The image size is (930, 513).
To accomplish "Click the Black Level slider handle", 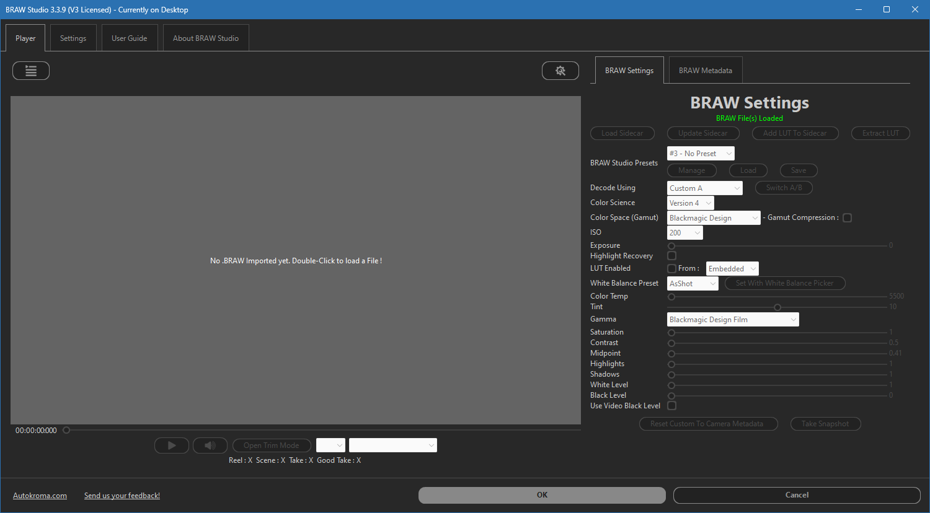I will 671,396.
